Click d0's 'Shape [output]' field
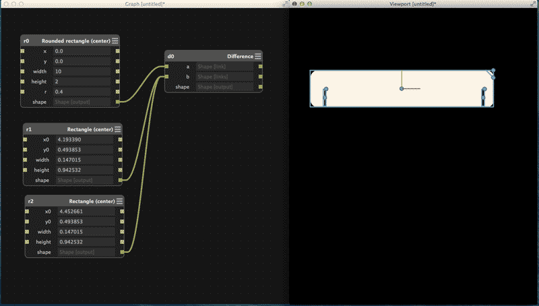 225,87
